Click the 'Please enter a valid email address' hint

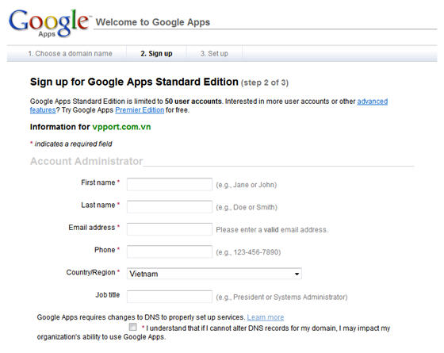tap(271, 229)
